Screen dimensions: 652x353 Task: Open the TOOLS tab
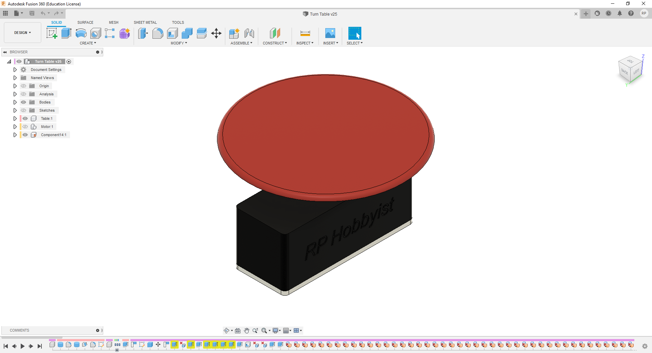[178, 22]
